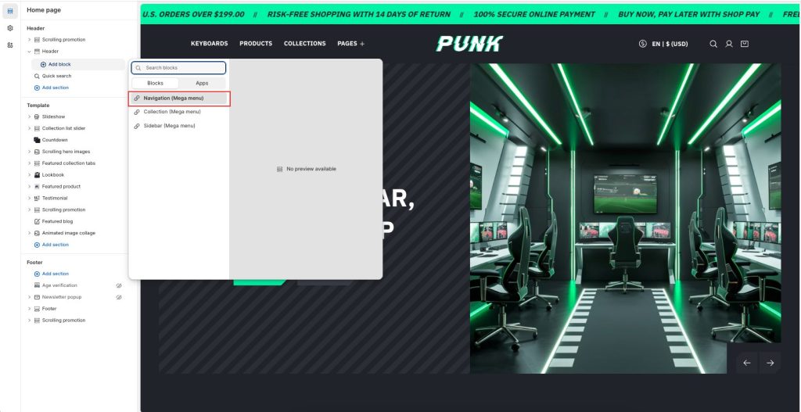Image resolution: width=801 pixels, height=412 pixels.
Task: Click the PUNK logo in the preview
Action: pyautogui.click(x=469, y=44)
